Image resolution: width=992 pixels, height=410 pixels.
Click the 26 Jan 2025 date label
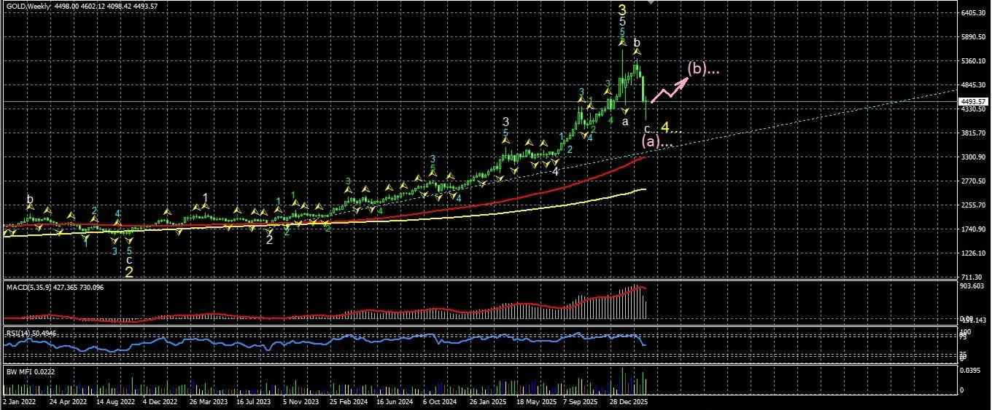point(488,401)
